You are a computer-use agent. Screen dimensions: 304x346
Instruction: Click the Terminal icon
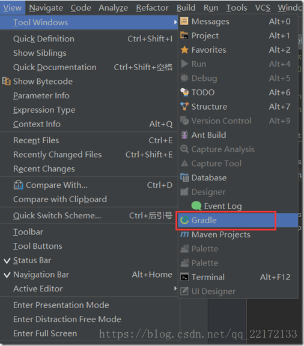184,277
